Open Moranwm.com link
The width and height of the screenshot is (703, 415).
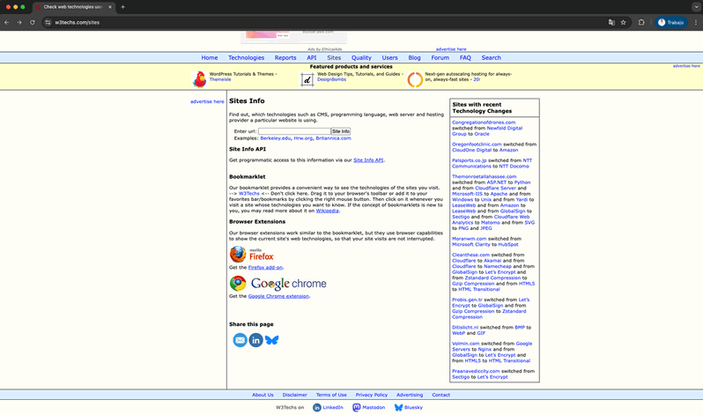click(x=469, y=239)
